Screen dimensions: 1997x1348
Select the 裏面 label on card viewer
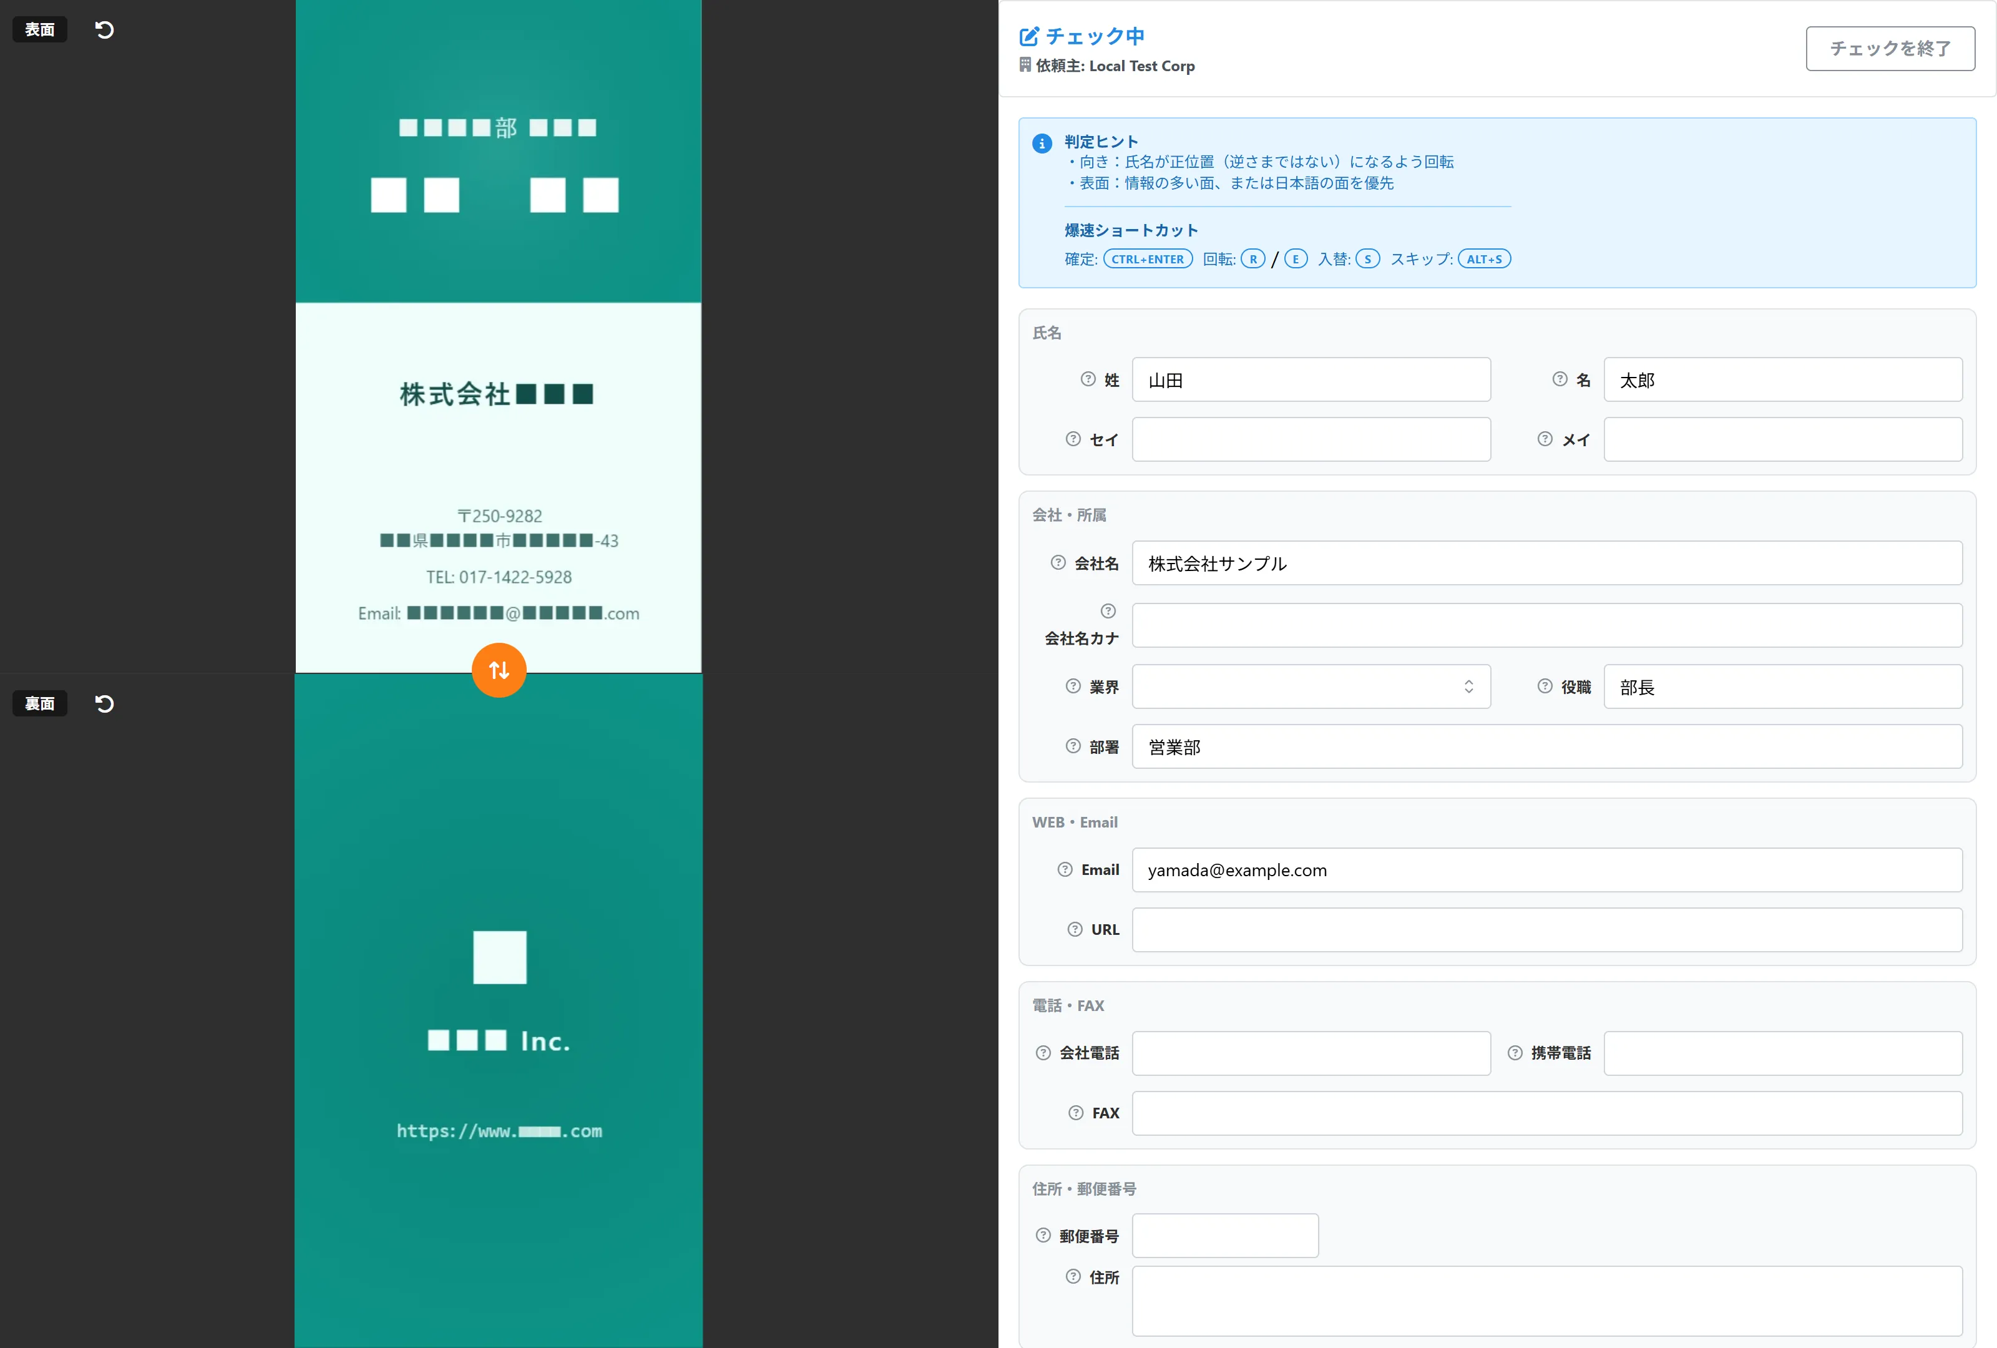(x=39, y=703)
